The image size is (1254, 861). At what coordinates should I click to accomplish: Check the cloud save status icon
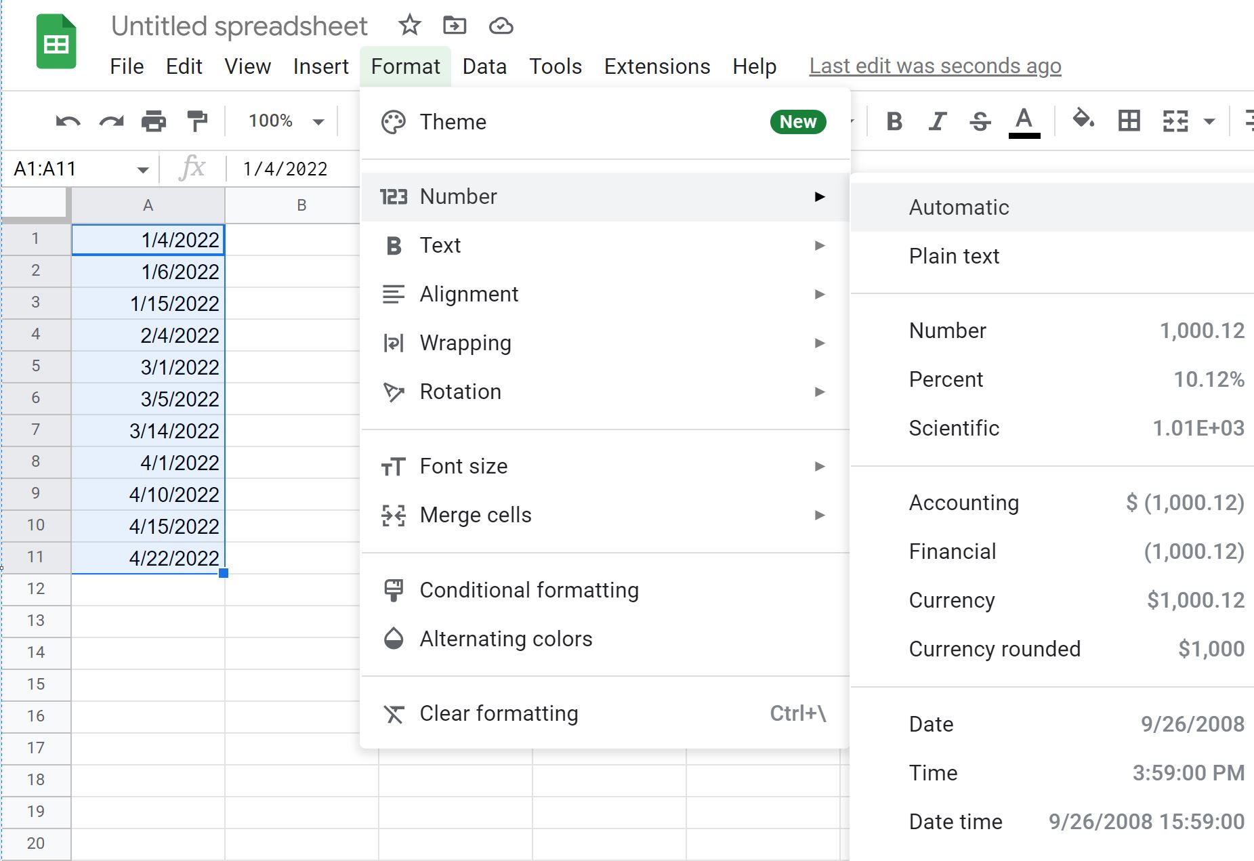(x=501, y=26)
